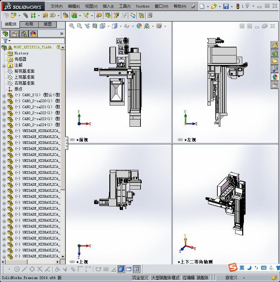
Task: Select Previous View icon
Action: pos(87,26)
